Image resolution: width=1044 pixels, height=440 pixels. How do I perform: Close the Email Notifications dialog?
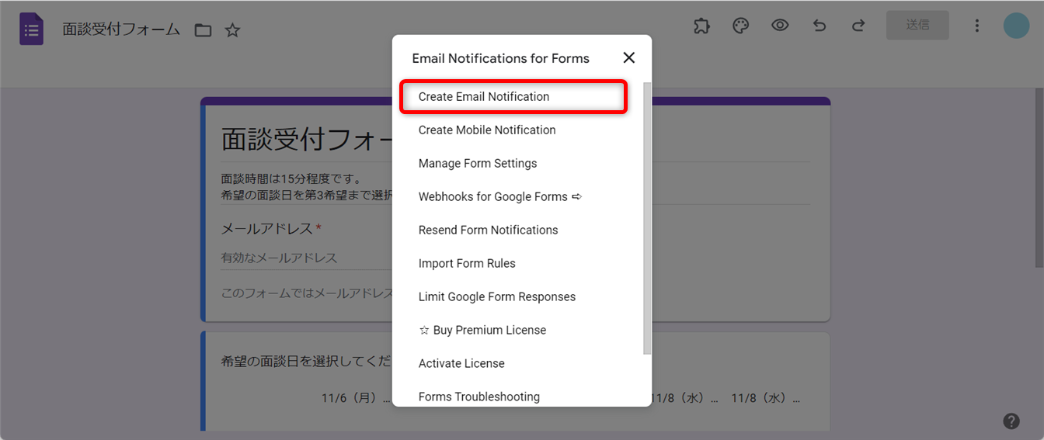[629, 58]
